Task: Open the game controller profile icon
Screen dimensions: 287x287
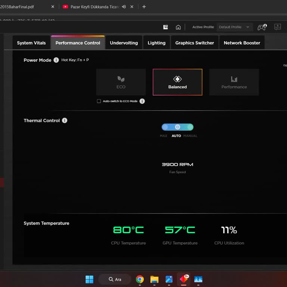Action: click(x=262, y=27)
